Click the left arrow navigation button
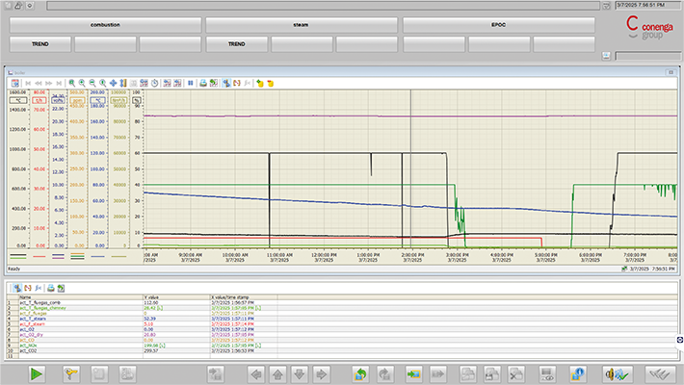The image size is (684, 385). point(256,374)
